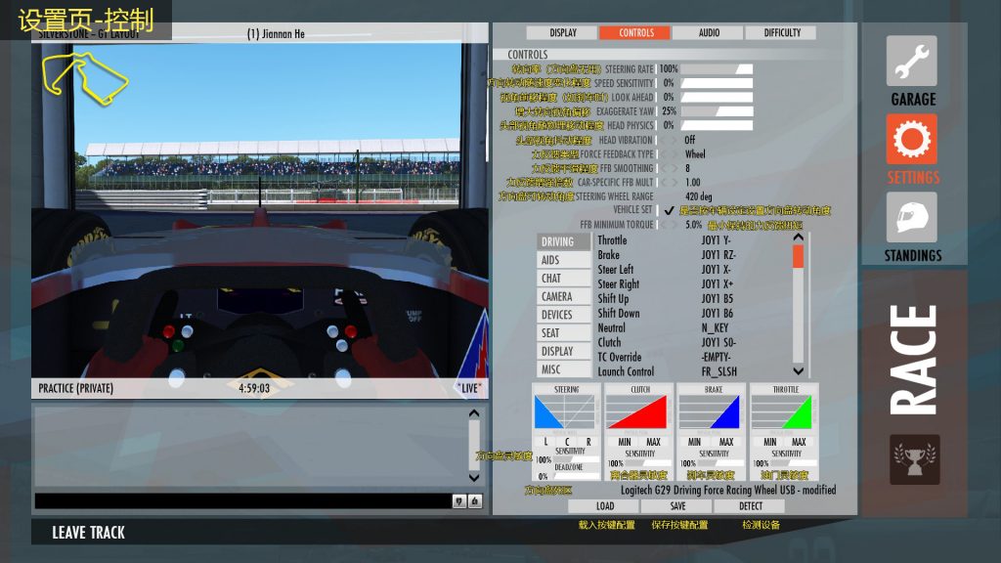This screenshot has width=1001, height=563.
Task: Adjust the Throttle Sensitivity slider
Action: [793, 462]
